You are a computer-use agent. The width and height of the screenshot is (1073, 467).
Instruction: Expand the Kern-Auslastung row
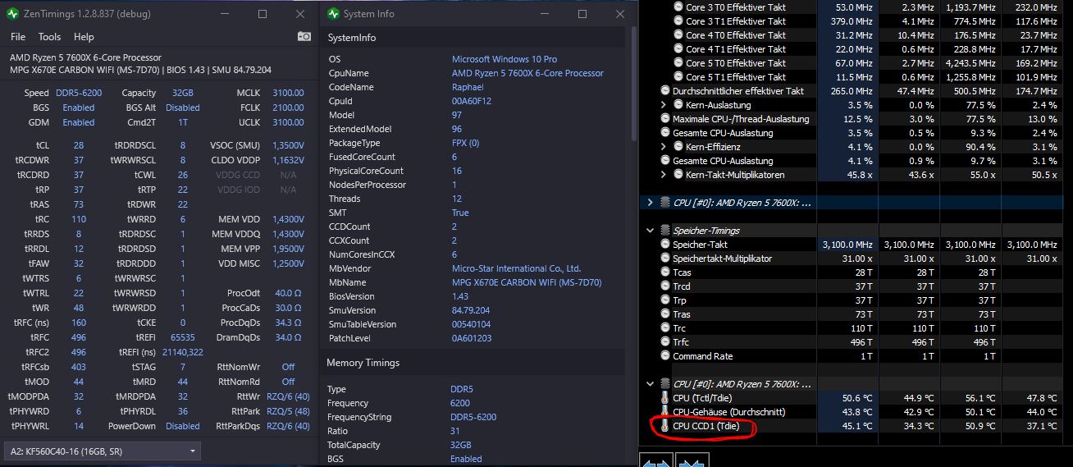click(x=664, y=105)
